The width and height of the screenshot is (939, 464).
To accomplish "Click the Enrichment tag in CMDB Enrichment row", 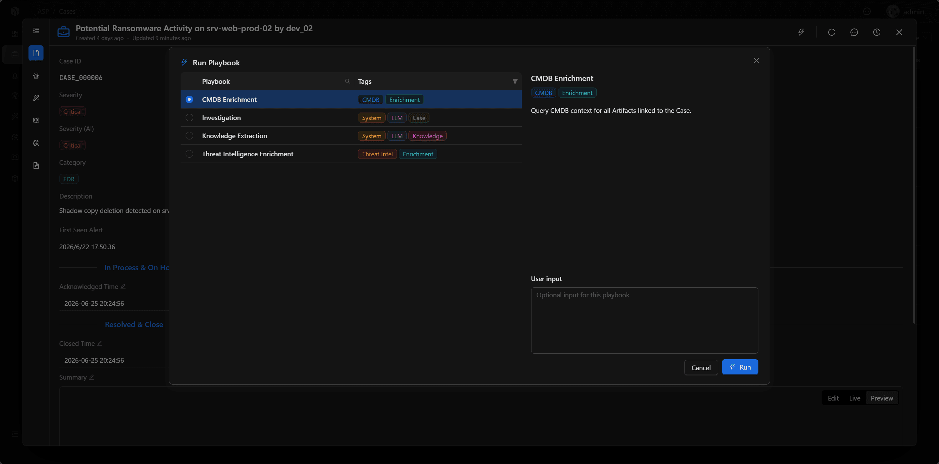I will click(404, 99).
